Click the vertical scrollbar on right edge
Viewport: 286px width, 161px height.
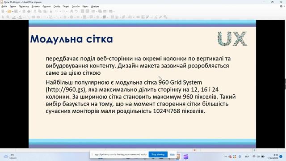coord(285,84)
